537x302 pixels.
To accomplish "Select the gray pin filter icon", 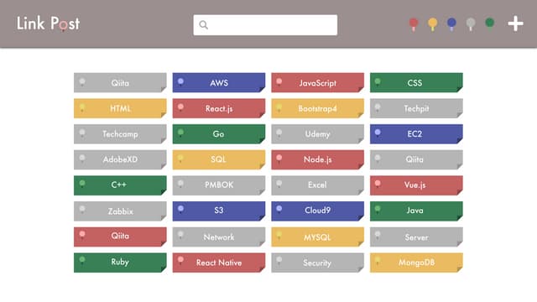I will tap(471, 24).
